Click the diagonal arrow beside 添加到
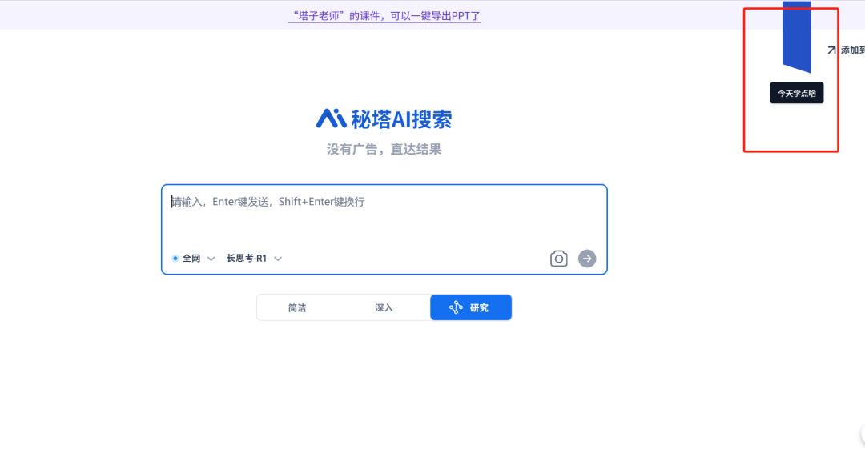The height and width of the screenshot is (470, 865). pyautogui.click(x=831, y=49)
